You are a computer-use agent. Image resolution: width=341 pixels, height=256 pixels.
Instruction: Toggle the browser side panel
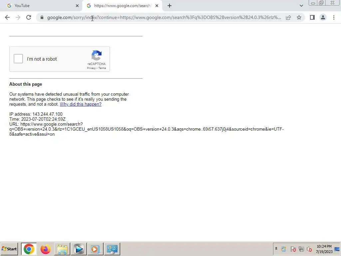coord(312,17)
